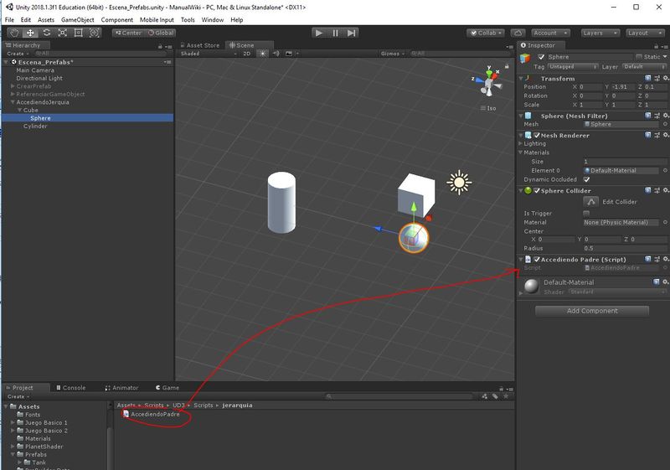This screenshot has width=670, height=470.
Task: Toggle 2D view mode button
Action: pos(246,54)
